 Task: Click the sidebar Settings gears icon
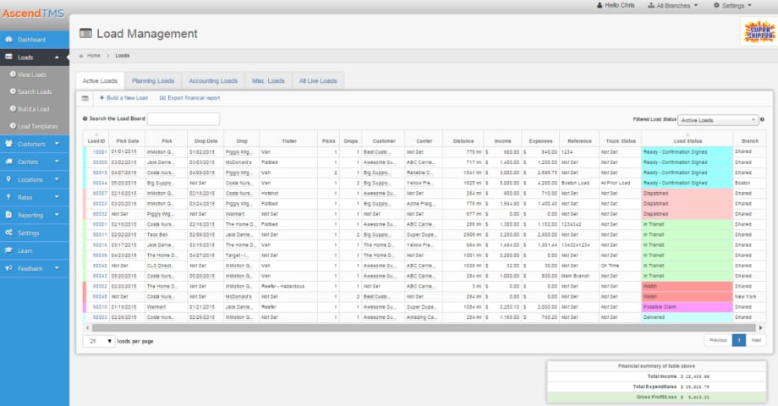tap(8, 233)
